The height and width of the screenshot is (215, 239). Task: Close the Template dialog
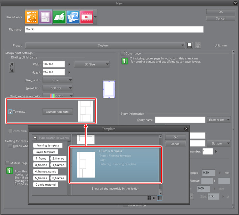186,129
